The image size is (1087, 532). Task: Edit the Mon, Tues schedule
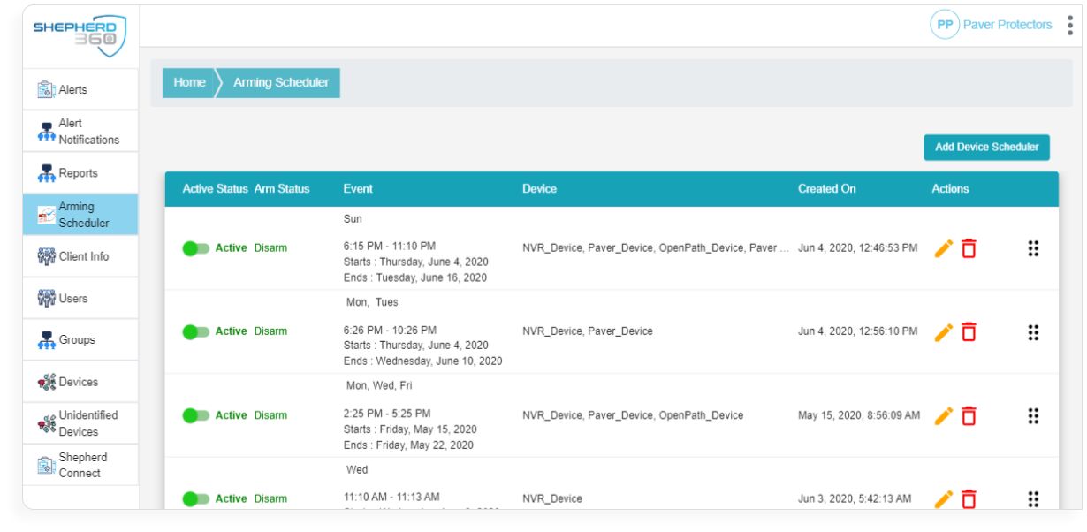(944, 331)
